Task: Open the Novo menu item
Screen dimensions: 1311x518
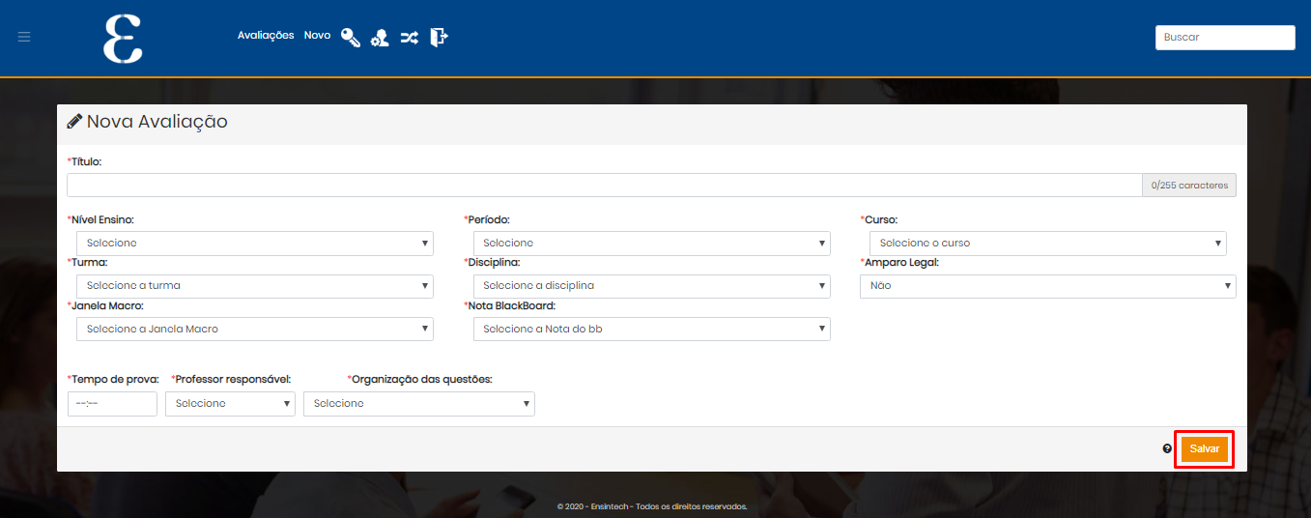Action: (317, 35)
